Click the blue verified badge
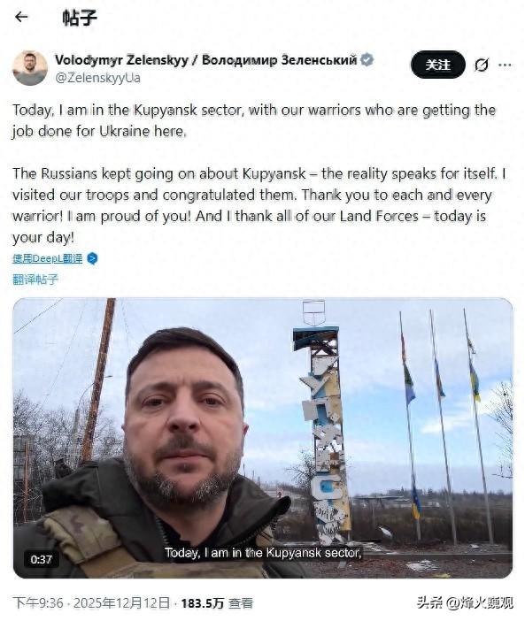This screenshot has width=525, height=621. point(367,60)
